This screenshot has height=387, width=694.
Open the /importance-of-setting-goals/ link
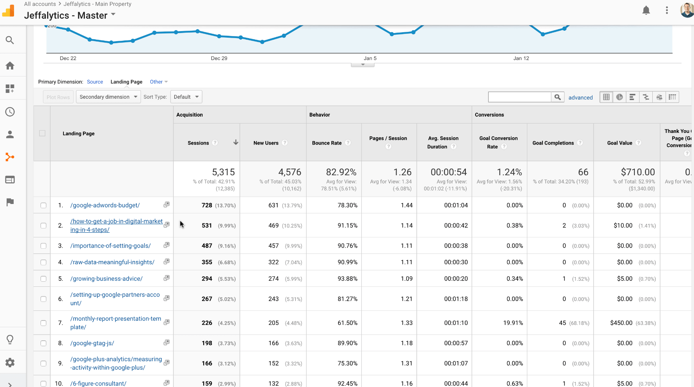pyautogui.click(x=111, y=246)
